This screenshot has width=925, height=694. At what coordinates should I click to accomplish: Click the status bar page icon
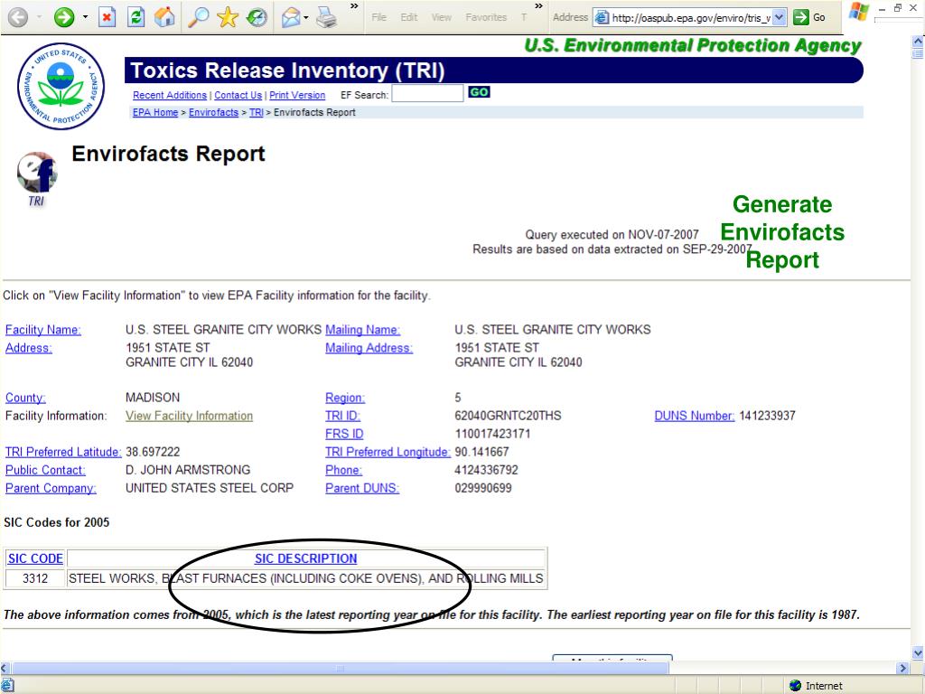[x=7, y=686]
